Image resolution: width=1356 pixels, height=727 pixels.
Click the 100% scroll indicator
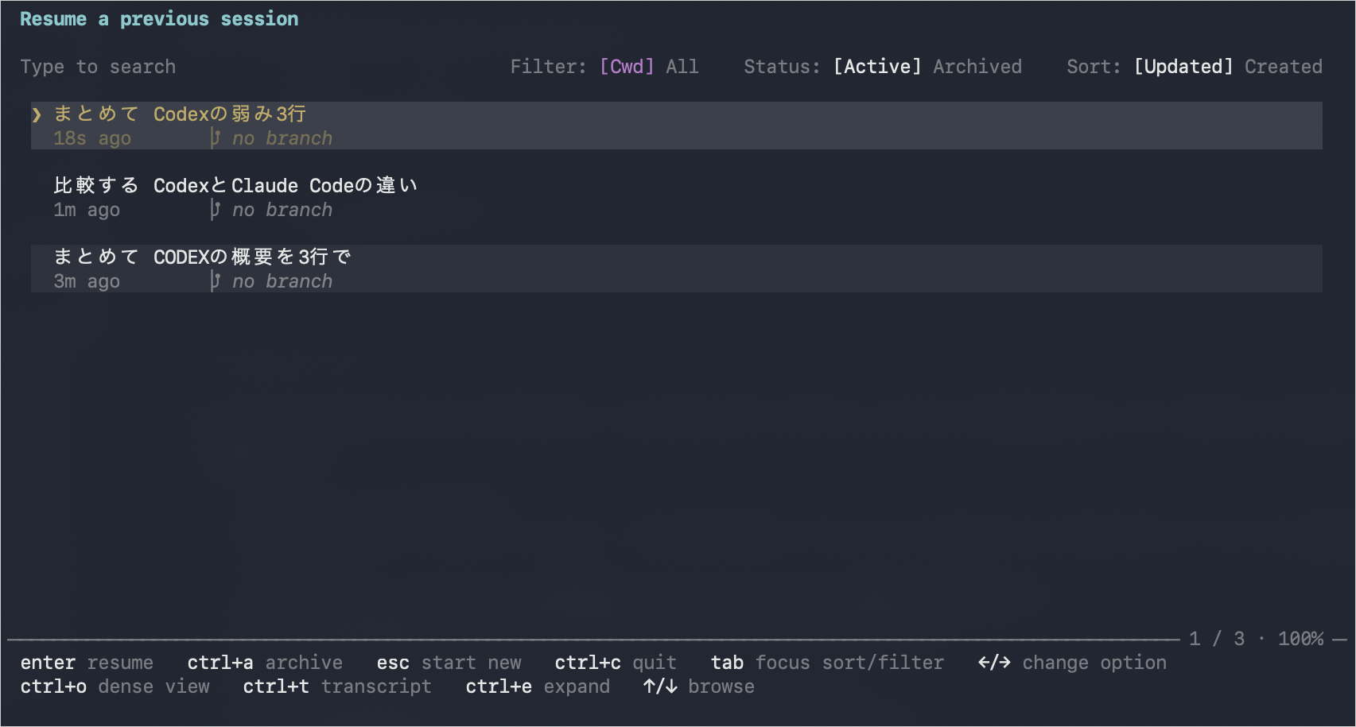click(1300, 639)
